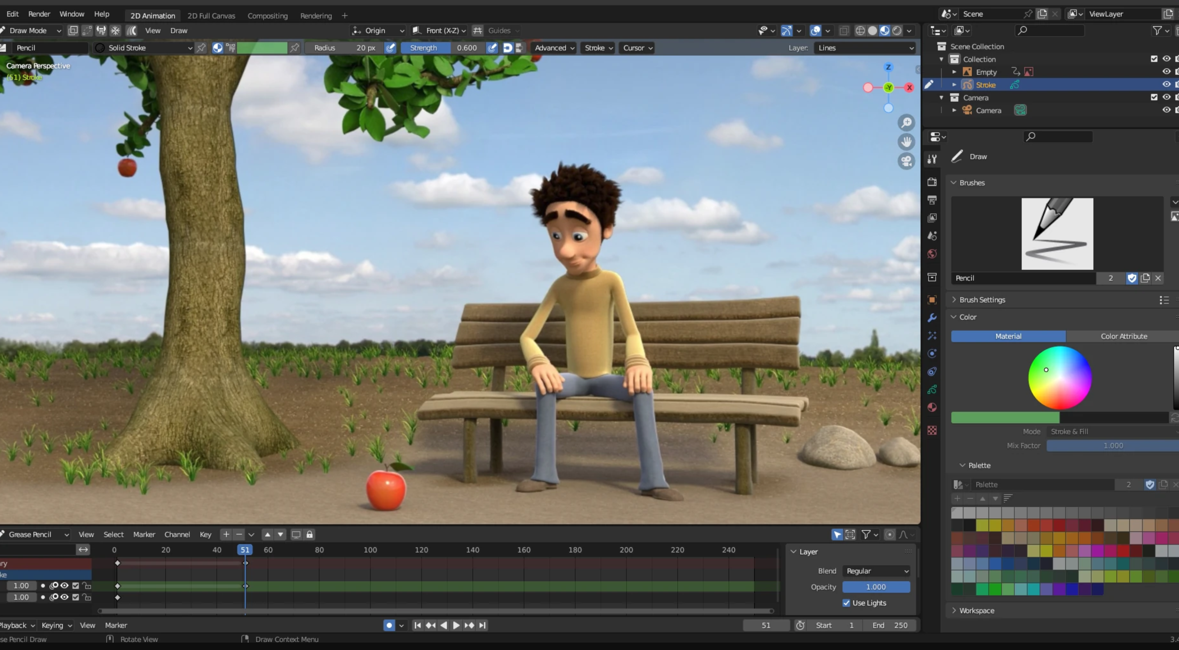The image size is (1179, 650).
Task: Disable the Use Lights checkbox
Action: coord(847,603)
